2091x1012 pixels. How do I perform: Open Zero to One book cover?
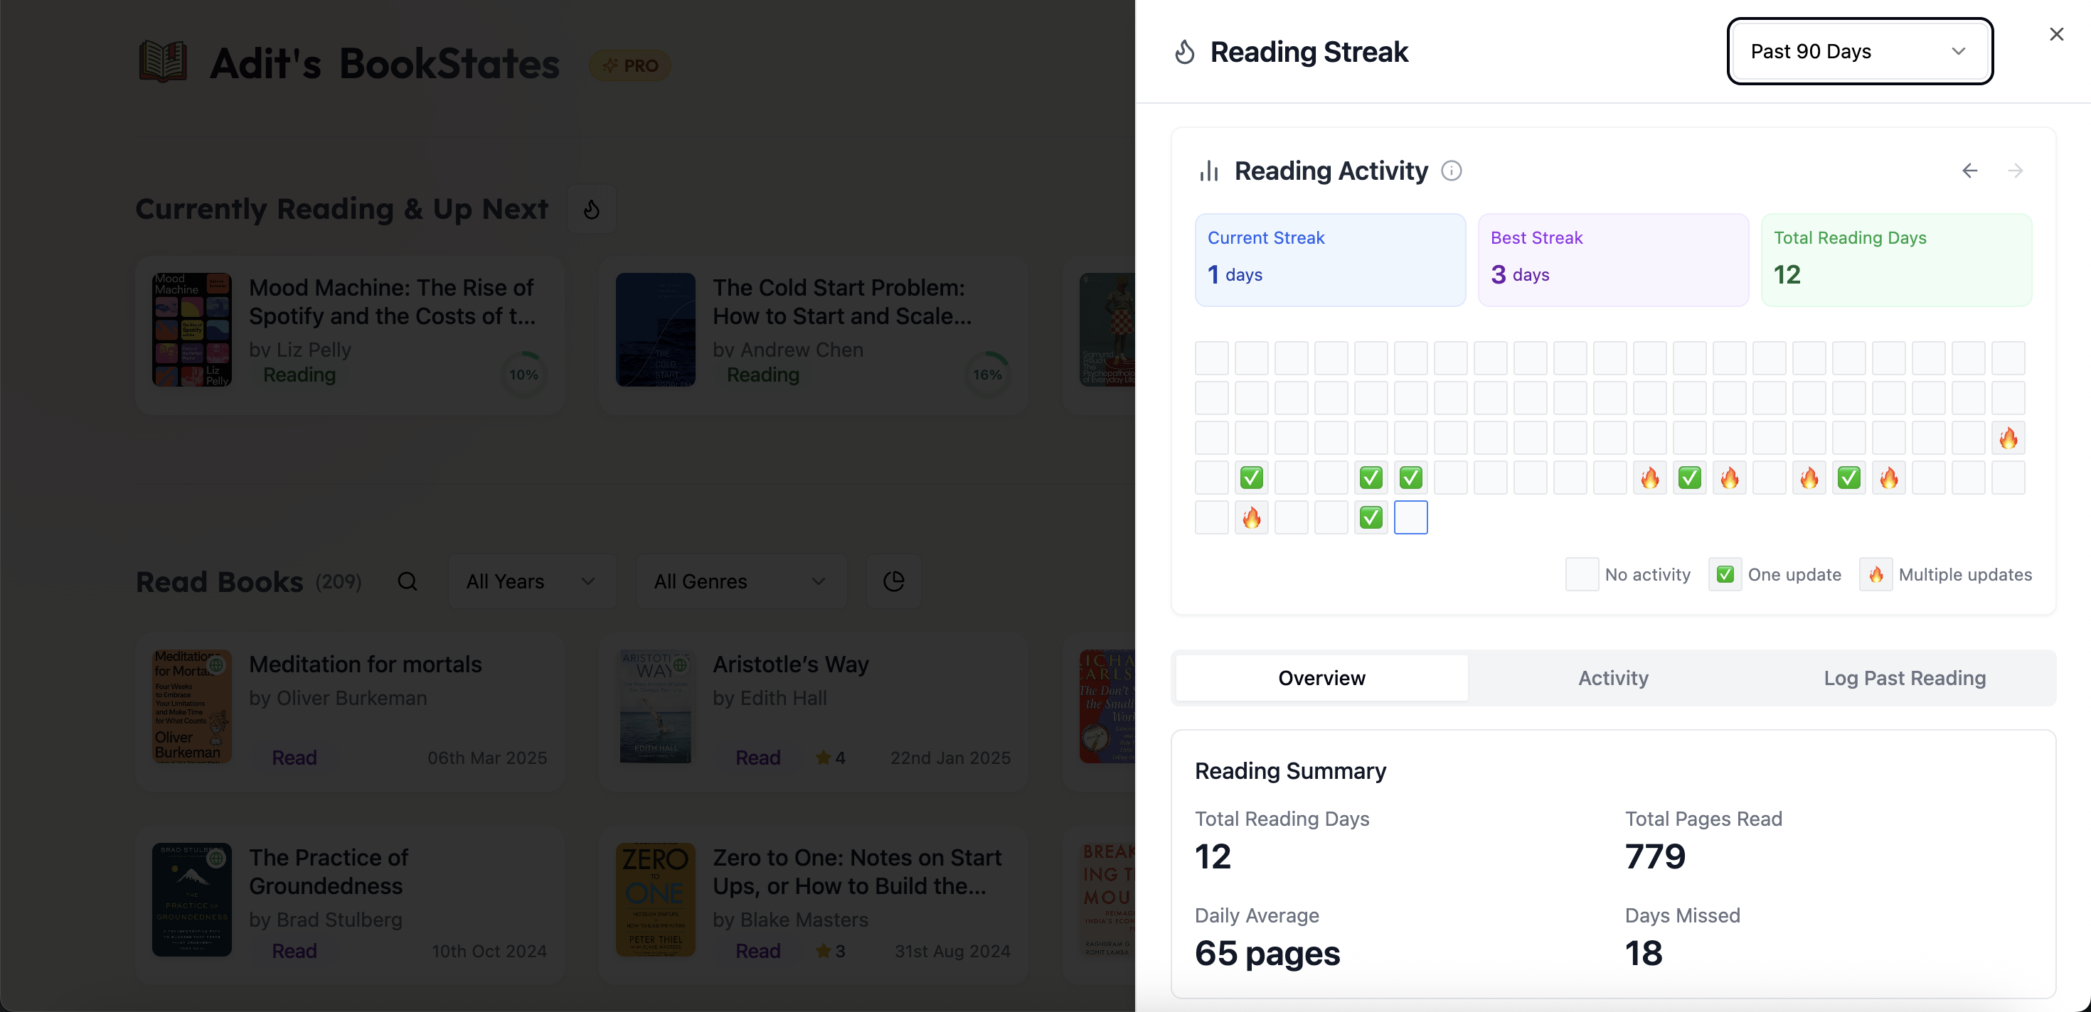coord(656,899)
